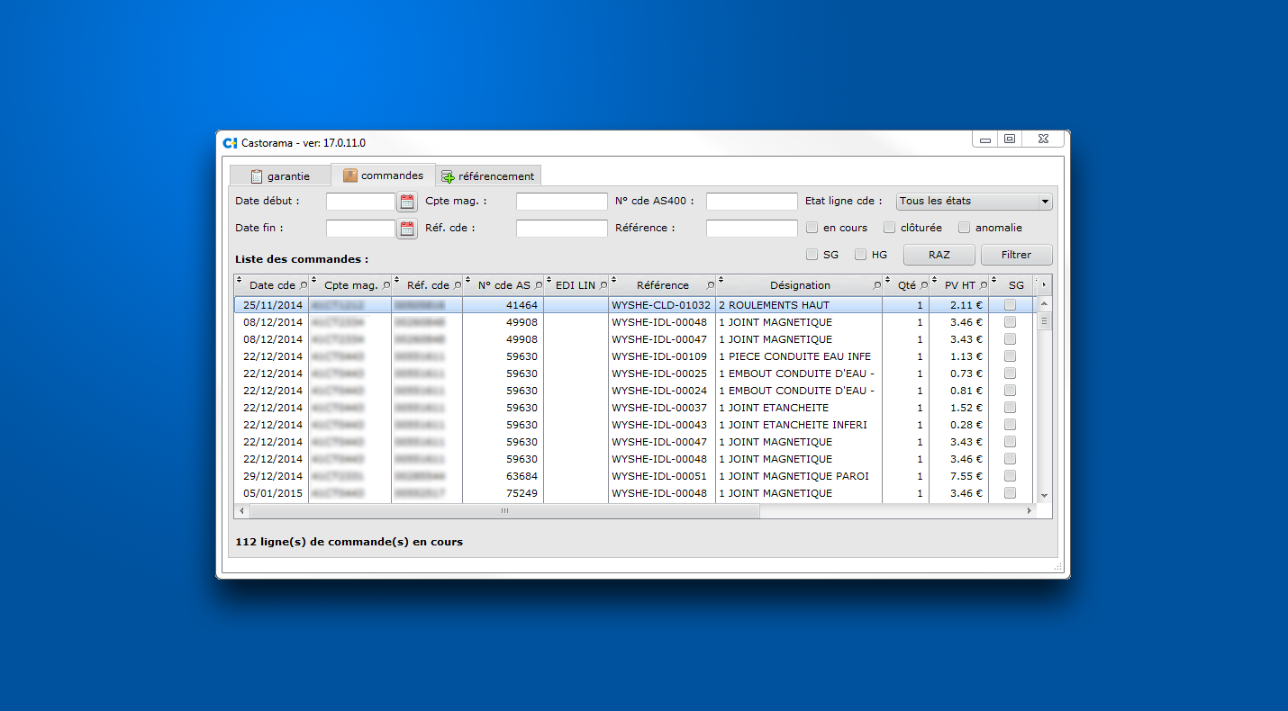Click the sort arrows icon of Cpte mag. column
The width and height of the screenshot is (1288, 711).
pyautogui.click(x=313, y=279)
